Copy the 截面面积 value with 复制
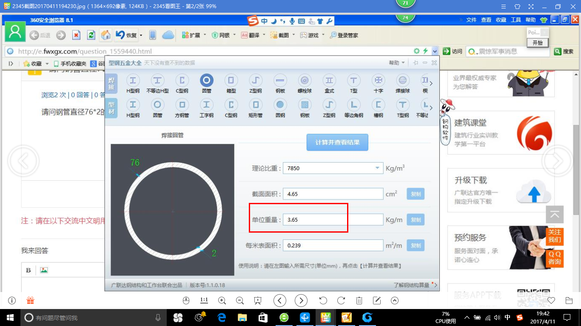The width and height of the screenshot is (581, 326). pyautogui.click(x=416, y=194)
